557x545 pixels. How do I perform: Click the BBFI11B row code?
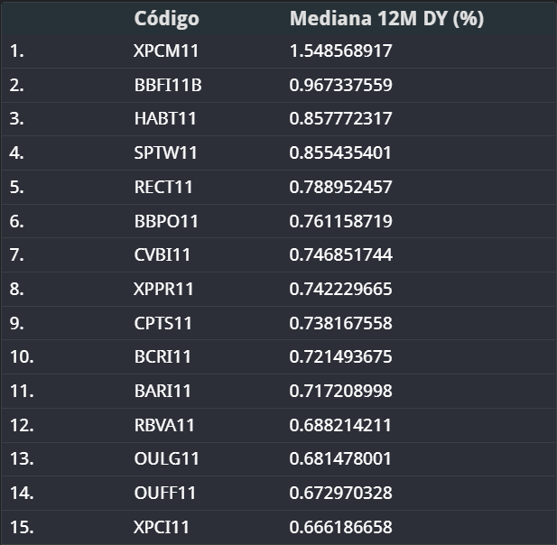(168, 85)
